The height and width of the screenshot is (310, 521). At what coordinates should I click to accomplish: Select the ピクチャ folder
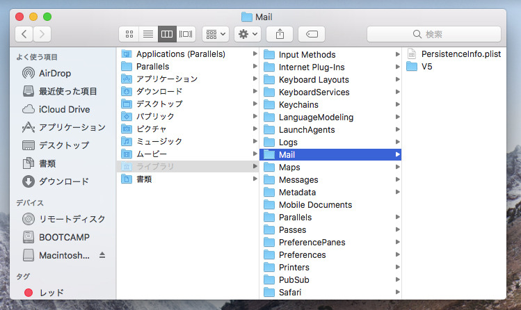click(189, 129)
